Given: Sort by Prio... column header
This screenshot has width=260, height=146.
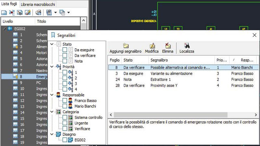Looking at the screenshot, I should [222, 60].
